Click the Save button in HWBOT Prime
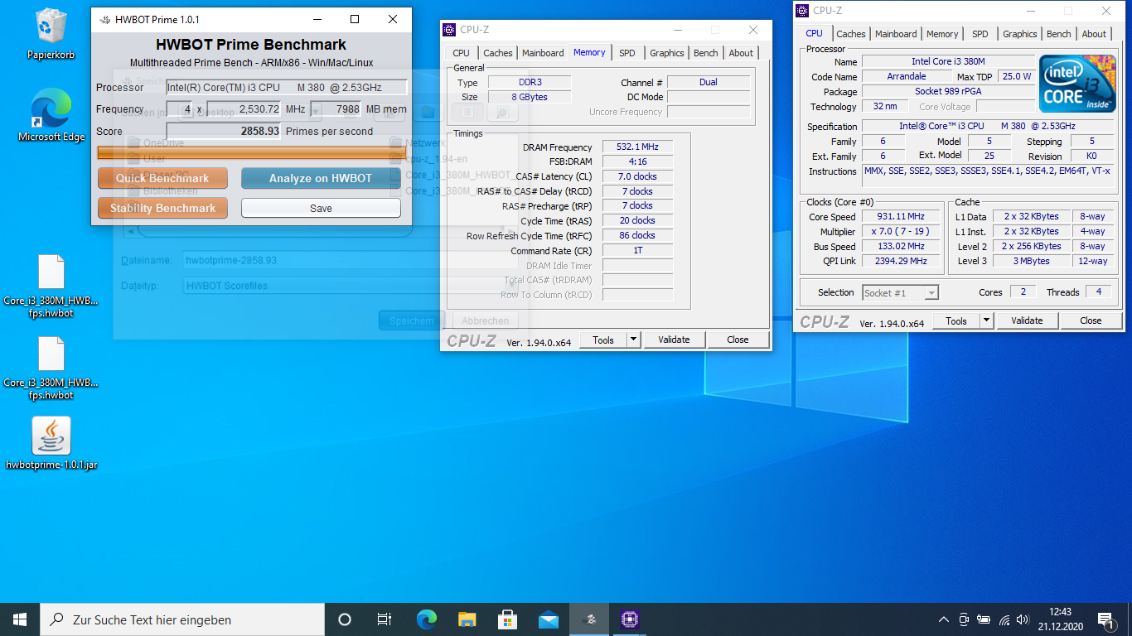The width and height of the screenshot is (1132, 636). pos(321,208)
